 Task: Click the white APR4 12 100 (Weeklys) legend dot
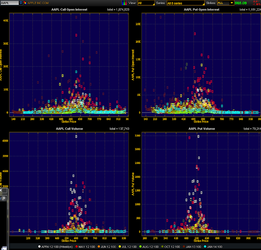40,246
